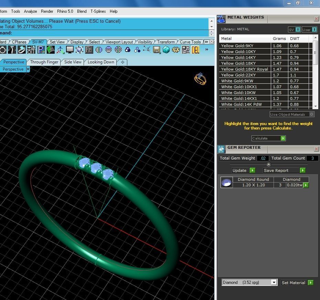This screenshot has height=300, width=320.
Task: Click the command history down arrow
Action: (x=212, y=27)
